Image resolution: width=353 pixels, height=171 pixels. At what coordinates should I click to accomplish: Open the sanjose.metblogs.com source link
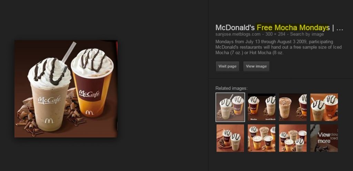pos(238,34)
